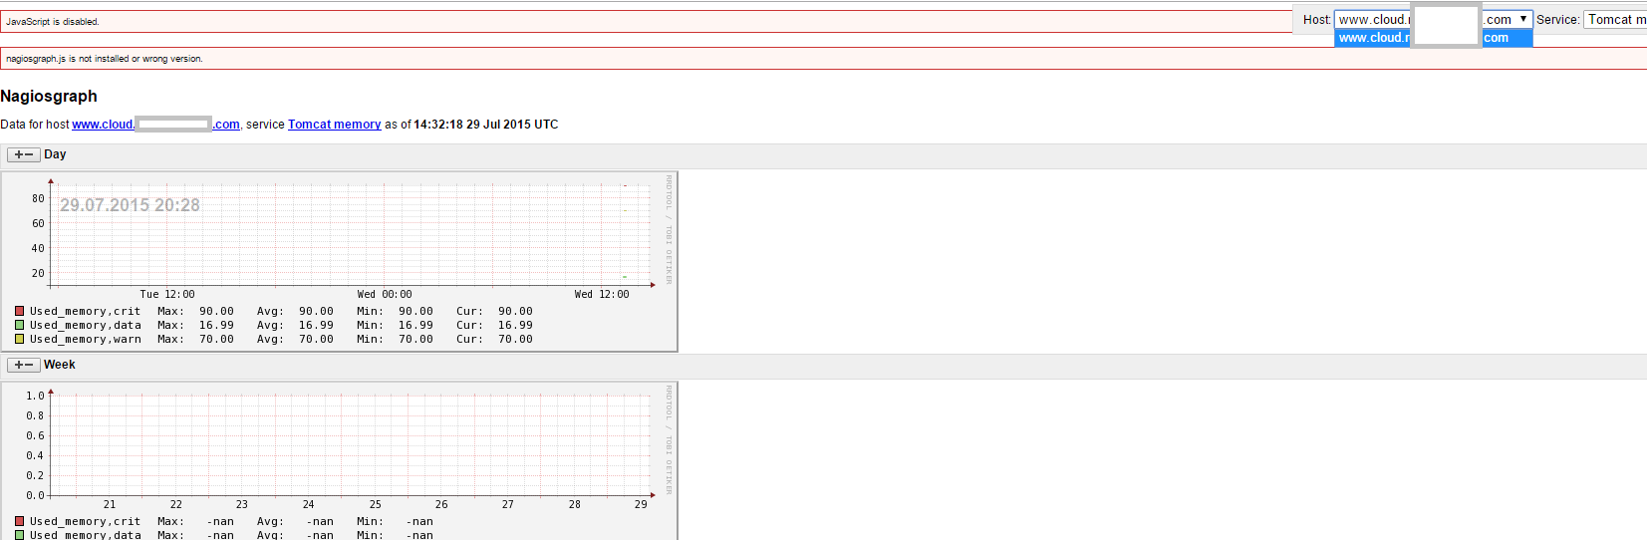Click the RRDTOOL watermark on the Week graph
The width and height of the screenshot is (1647, 540).
coord(669,439)
